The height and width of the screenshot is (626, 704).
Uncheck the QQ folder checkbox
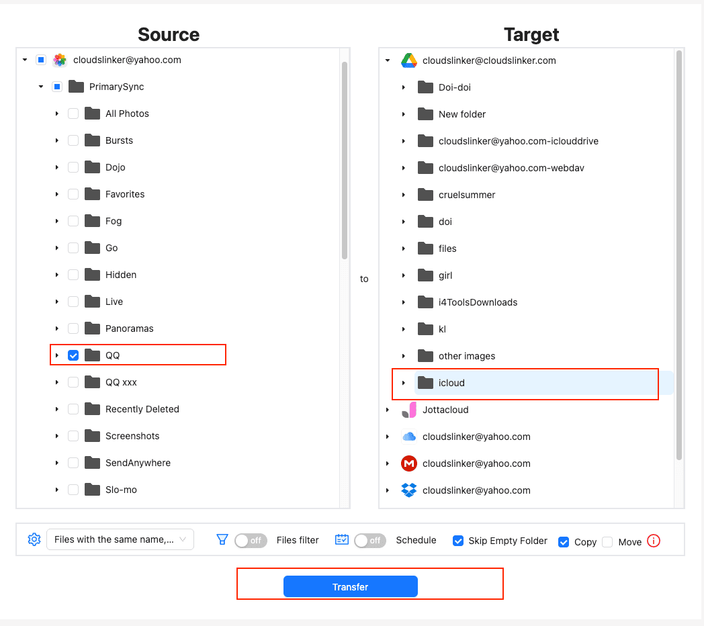click(73, 355)
